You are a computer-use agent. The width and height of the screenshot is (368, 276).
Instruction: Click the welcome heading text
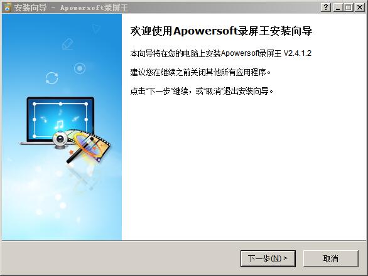[x=221, y=31]
